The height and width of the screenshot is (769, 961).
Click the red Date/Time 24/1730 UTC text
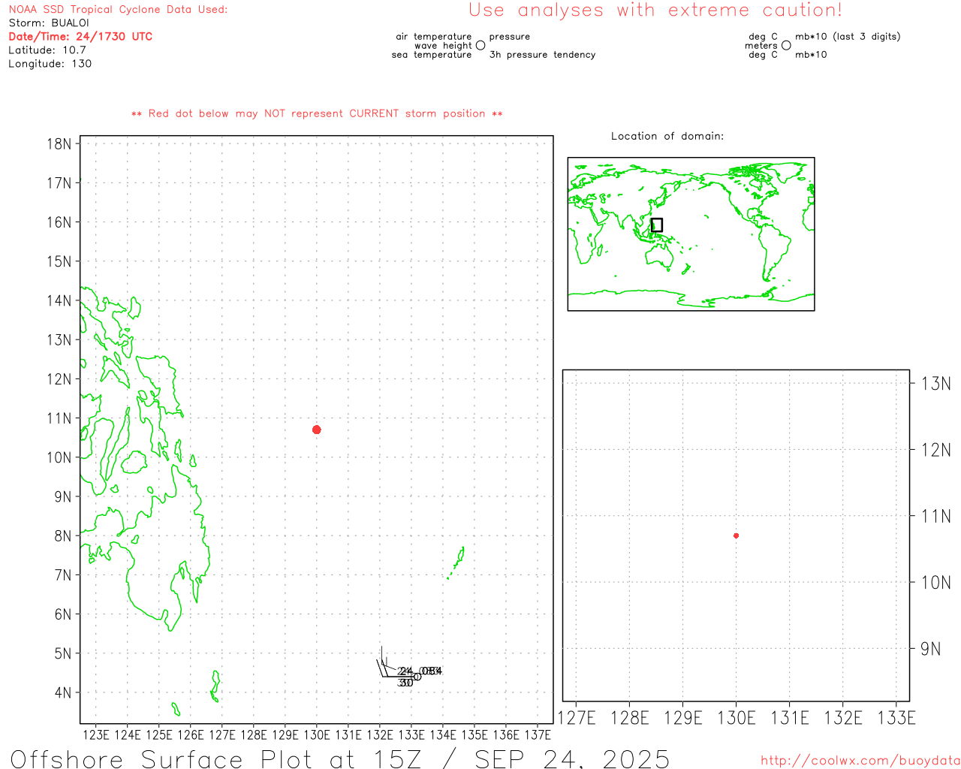click(x=80, y=37)
